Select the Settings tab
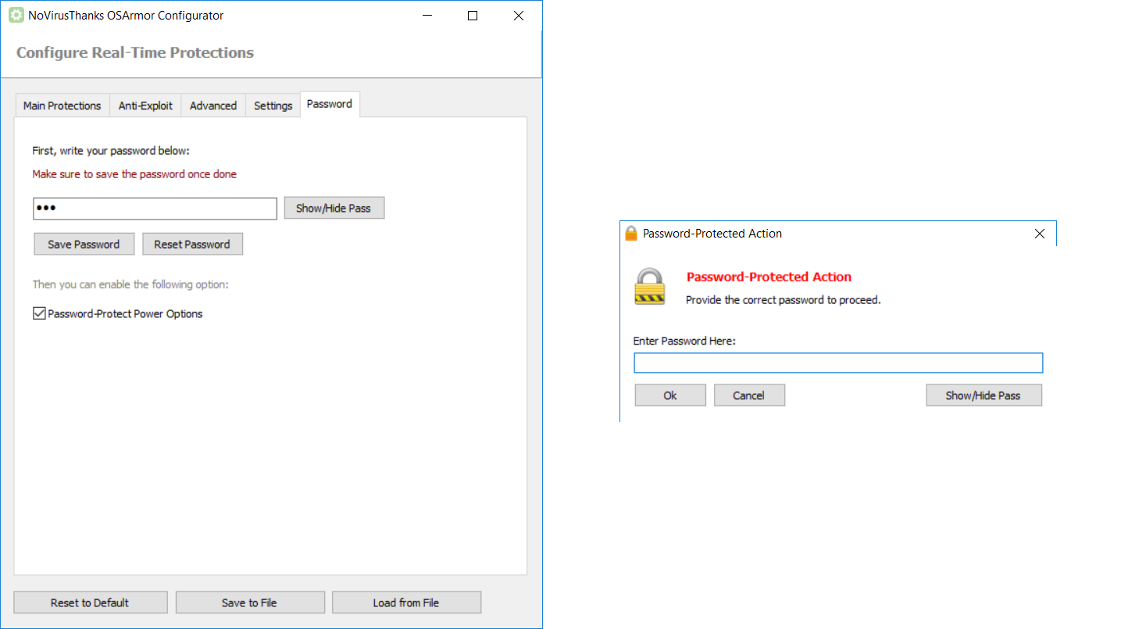This screenshot has height=629, width=1121. (x=273, y=105)
